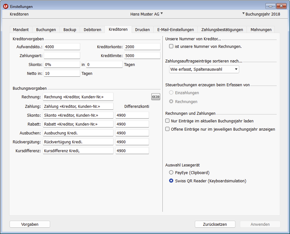This screenshot has height=234, width=290.
Task: Click the «‹›» placeholder insert icon button
Action: tap(156, 97)
